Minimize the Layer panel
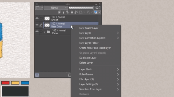 (96, 4)
